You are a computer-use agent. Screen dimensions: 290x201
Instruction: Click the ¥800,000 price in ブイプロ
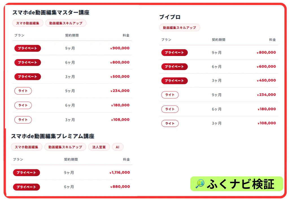pos(266,52)
